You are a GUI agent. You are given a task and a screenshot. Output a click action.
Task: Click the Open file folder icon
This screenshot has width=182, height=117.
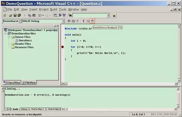tap(11, 15)
